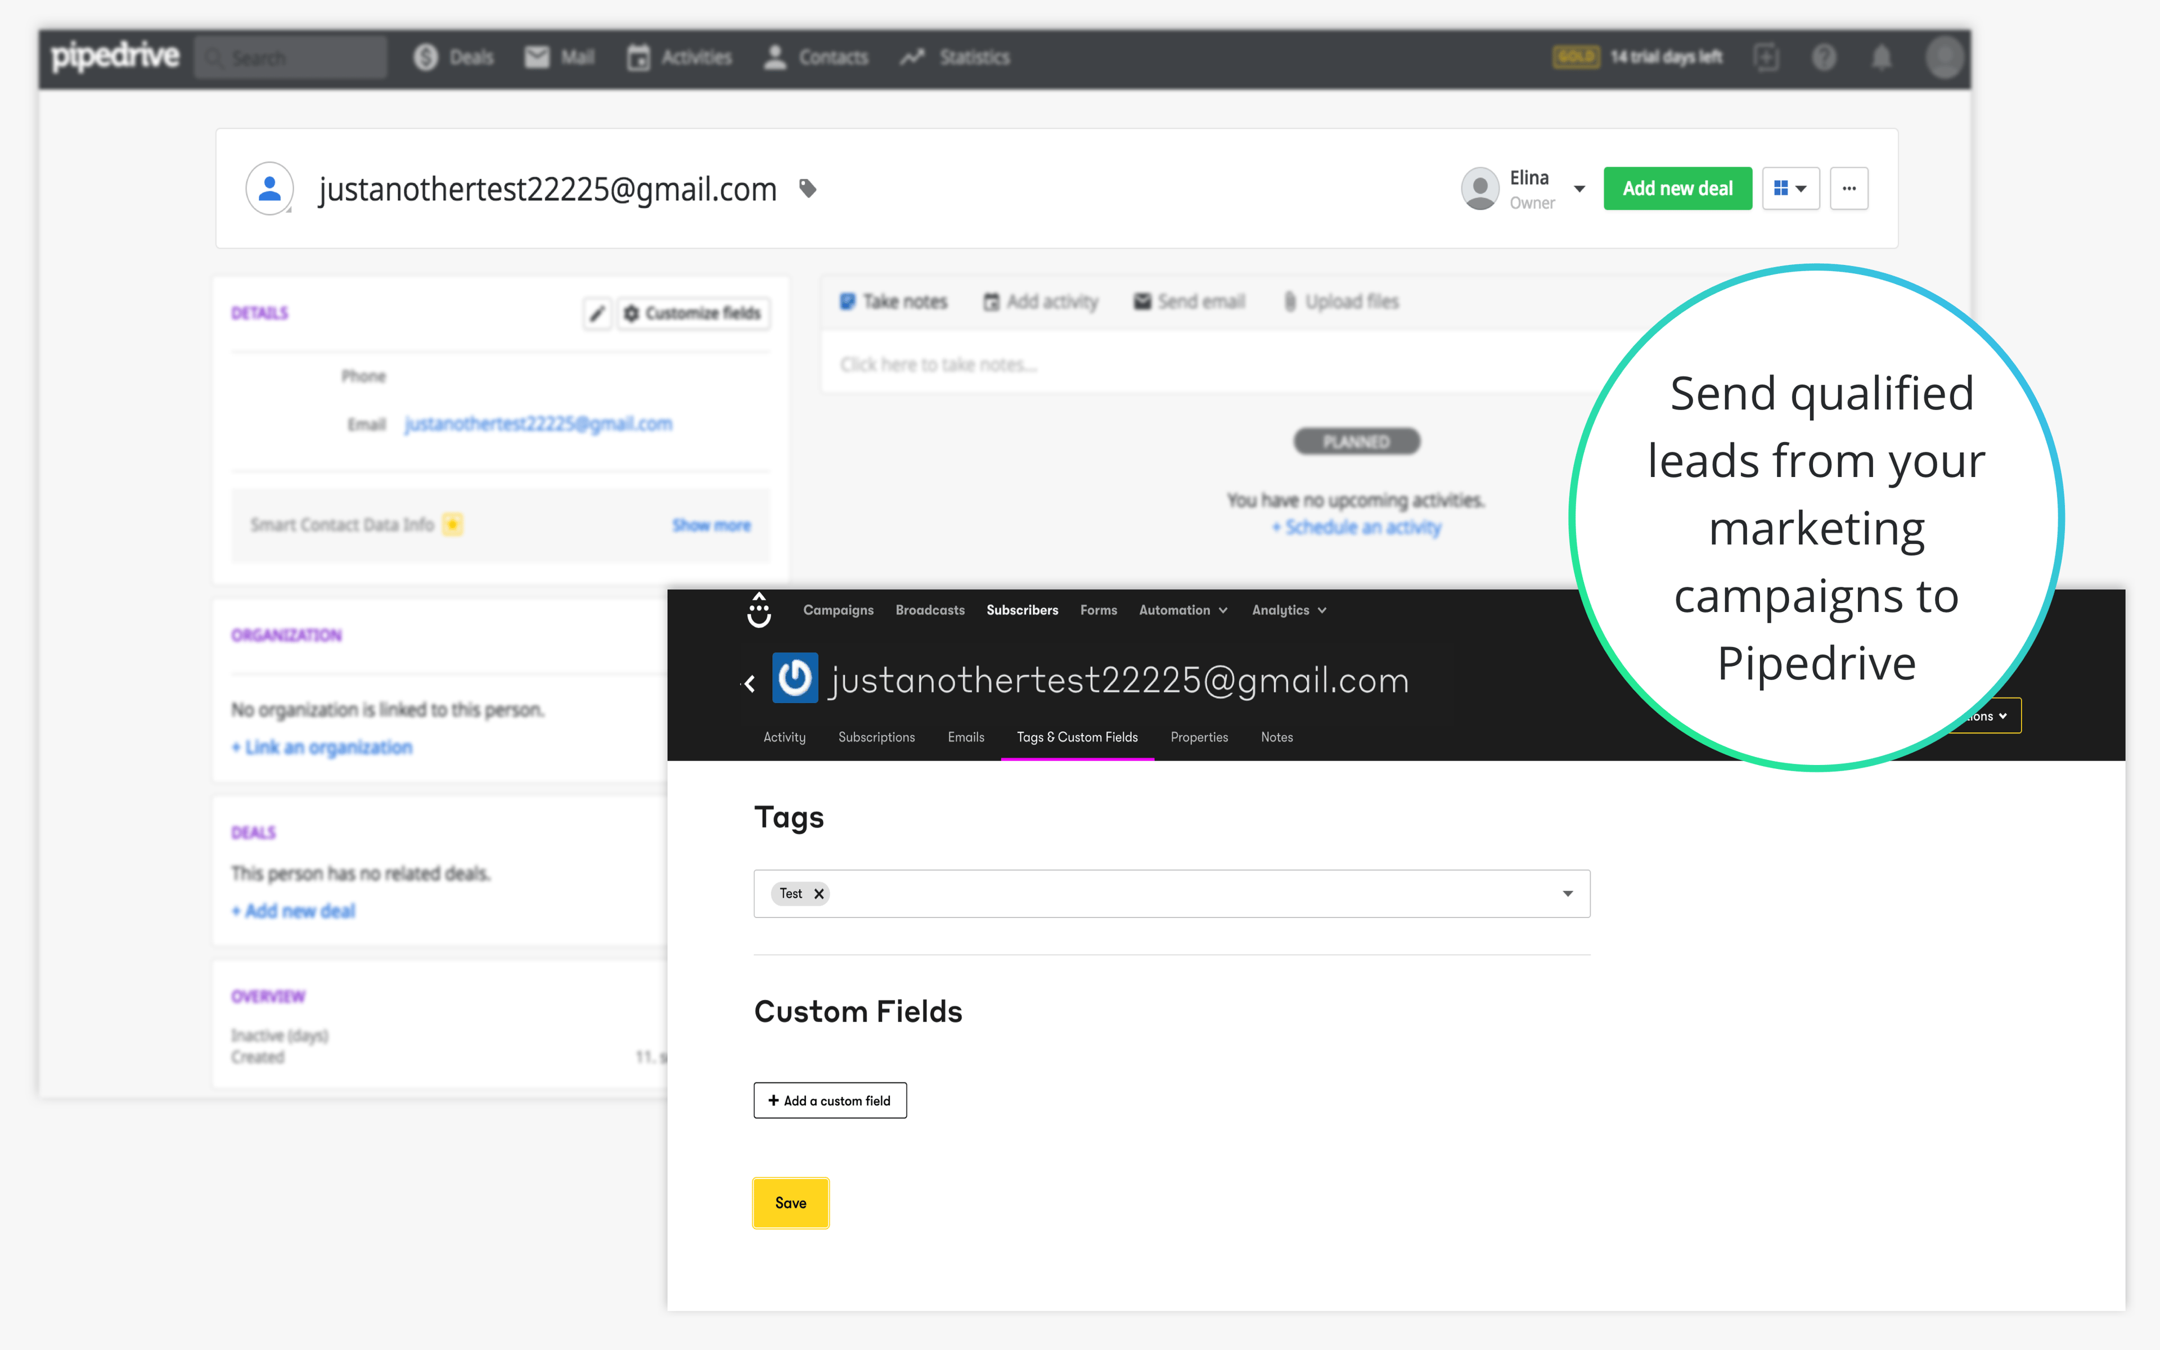Switch to the Send email tab
This screenshot has height=1350, width=2160.
click(1190, 302)
